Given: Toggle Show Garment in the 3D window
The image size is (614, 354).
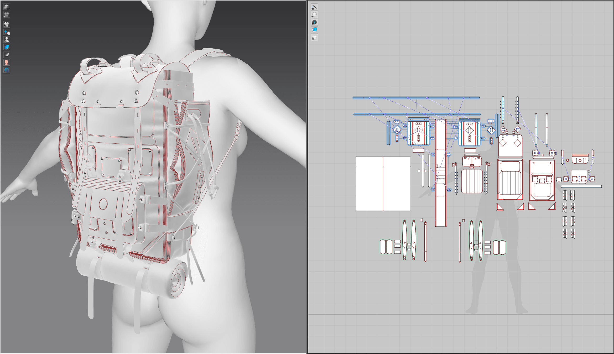Looking at the screenshot, I should click(x=7, y=24).
